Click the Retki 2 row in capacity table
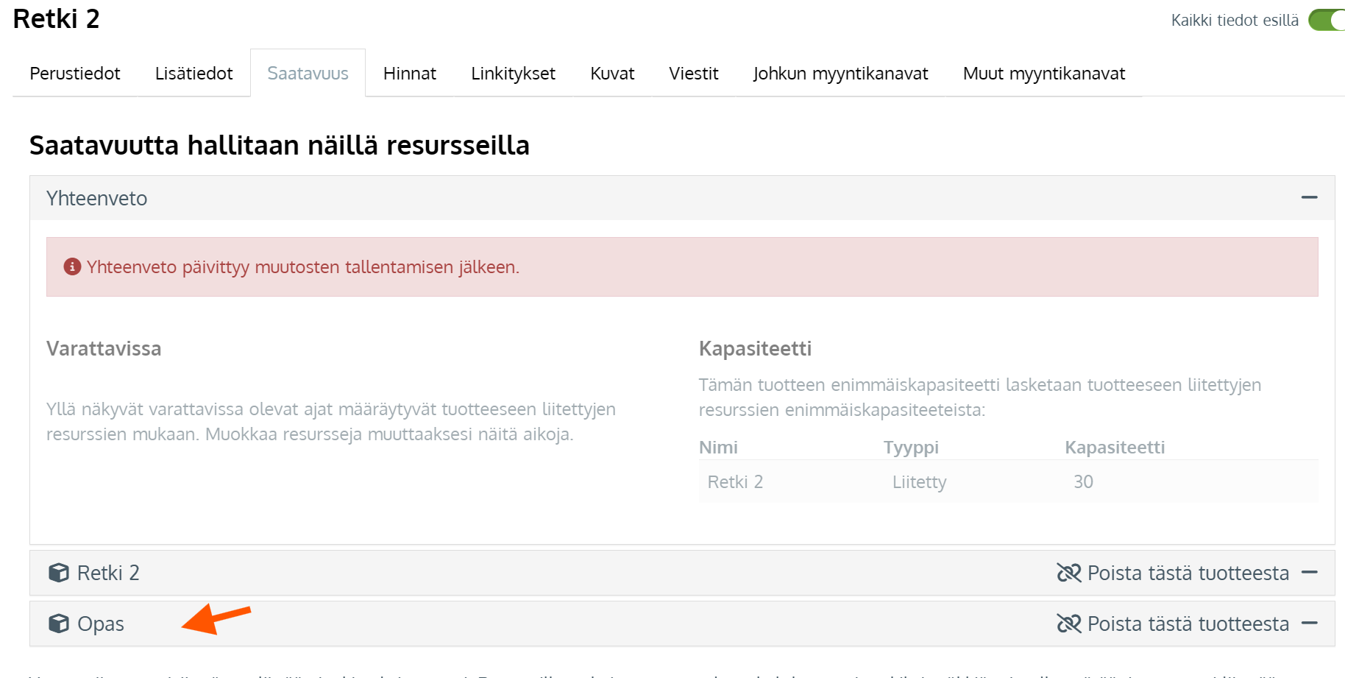This screenshot has width=1345, height=678. pyautogui.click(x=1008, y=482)
